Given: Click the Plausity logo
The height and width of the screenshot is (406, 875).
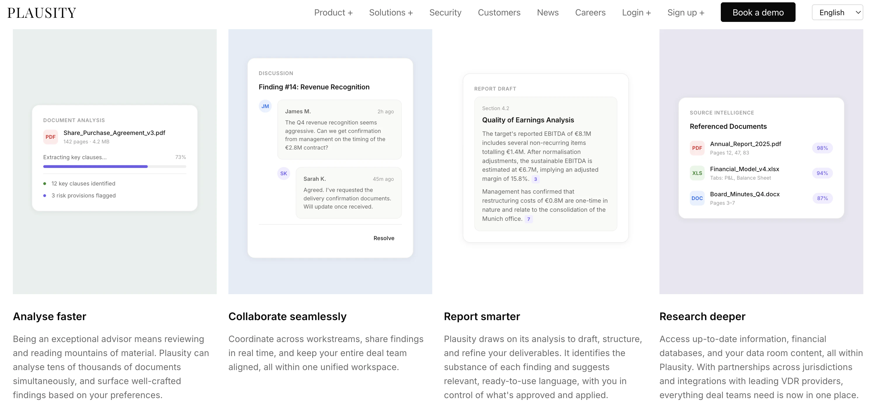Looking at the screenshot, I should coord(42,13).
